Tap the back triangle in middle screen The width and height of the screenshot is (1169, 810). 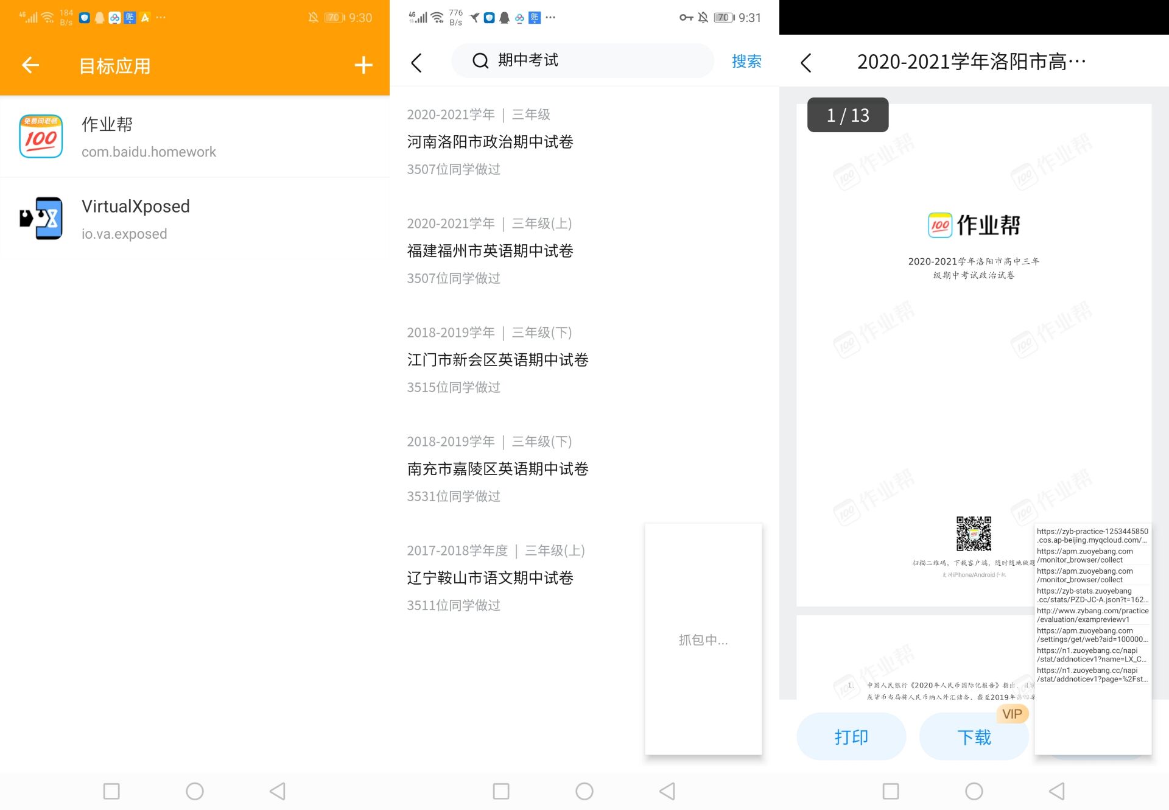tap(667, 791)
